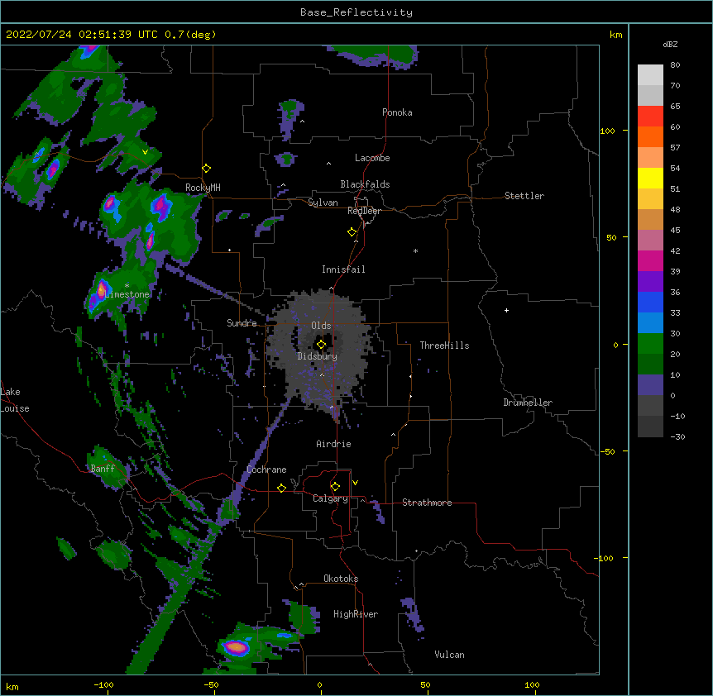Click the Banff town label
Image resolution: width=713 pixels, height=696 pixels.
103,469
